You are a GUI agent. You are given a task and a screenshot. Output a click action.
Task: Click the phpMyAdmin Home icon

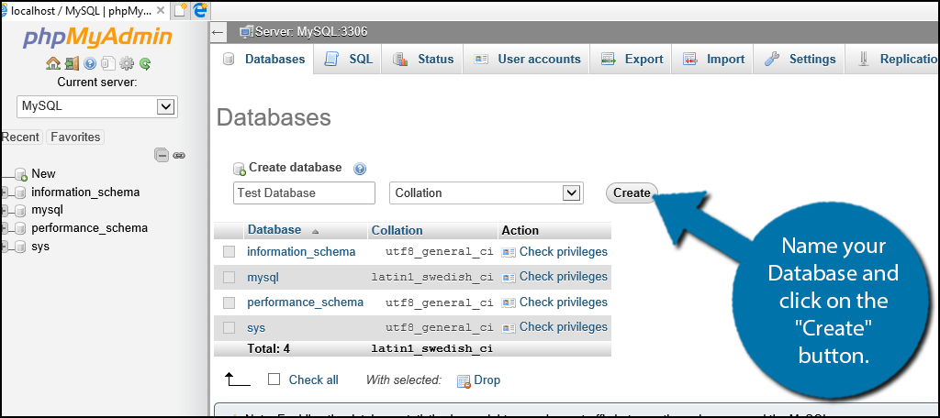53,63
